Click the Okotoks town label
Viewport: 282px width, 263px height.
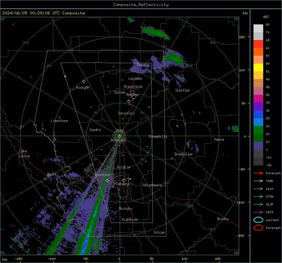click(x=125, y=208)
